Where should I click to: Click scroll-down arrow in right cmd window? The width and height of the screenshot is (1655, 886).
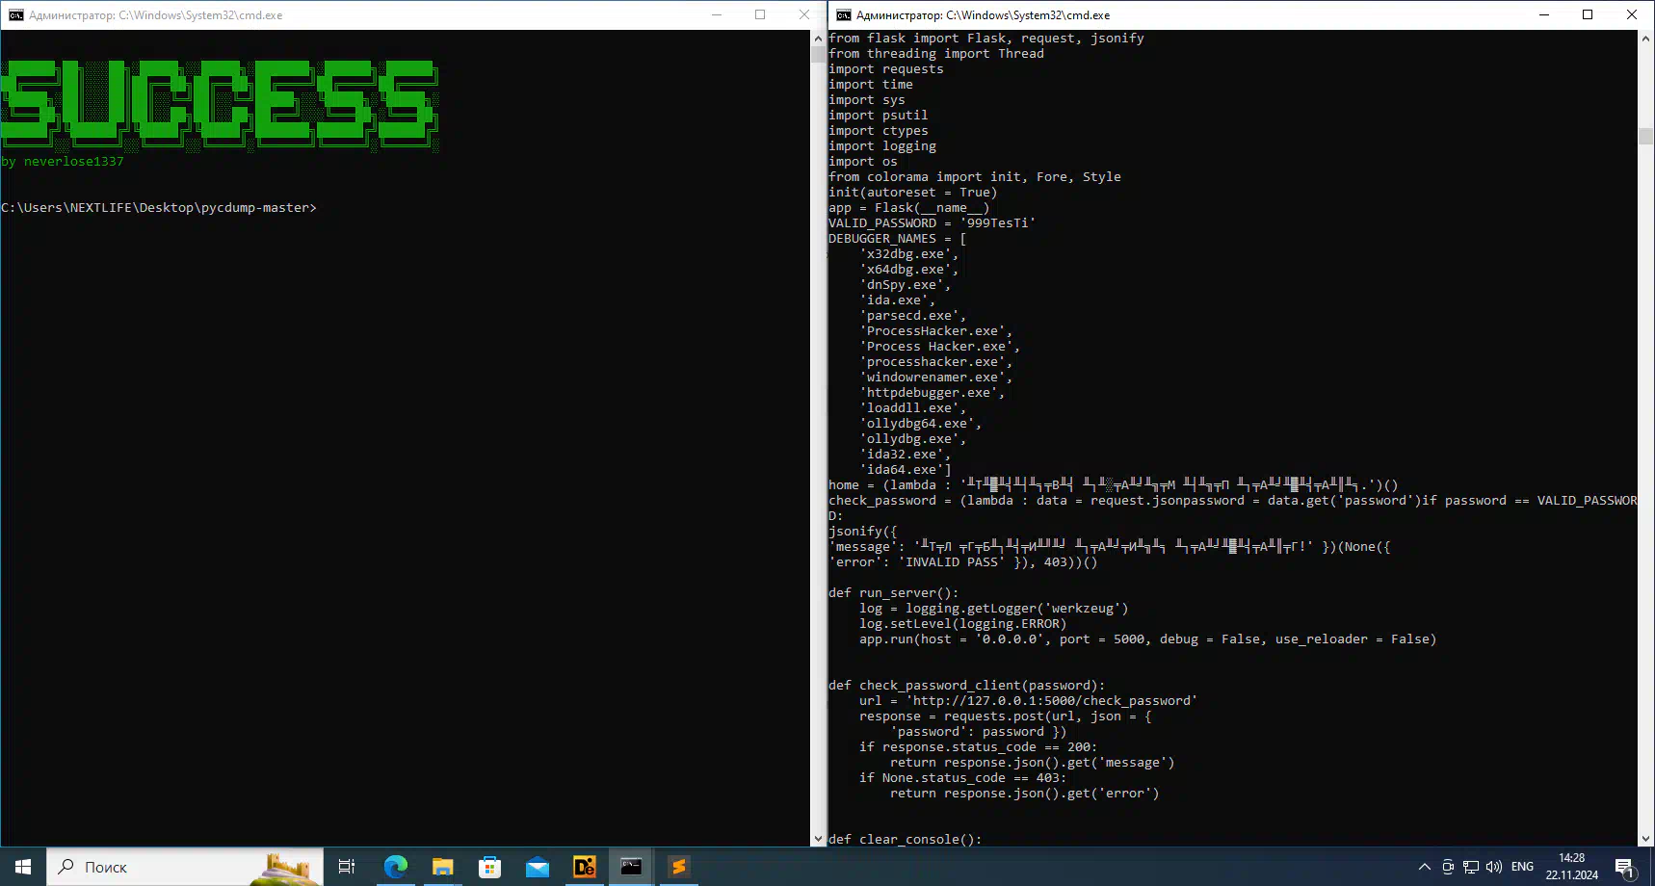(x=1646, y=839)
